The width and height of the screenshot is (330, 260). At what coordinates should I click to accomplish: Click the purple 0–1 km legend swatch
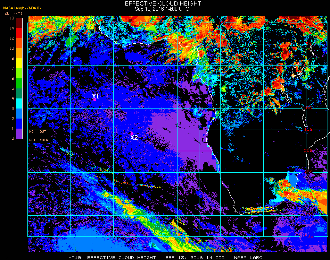tap(19, 133)
